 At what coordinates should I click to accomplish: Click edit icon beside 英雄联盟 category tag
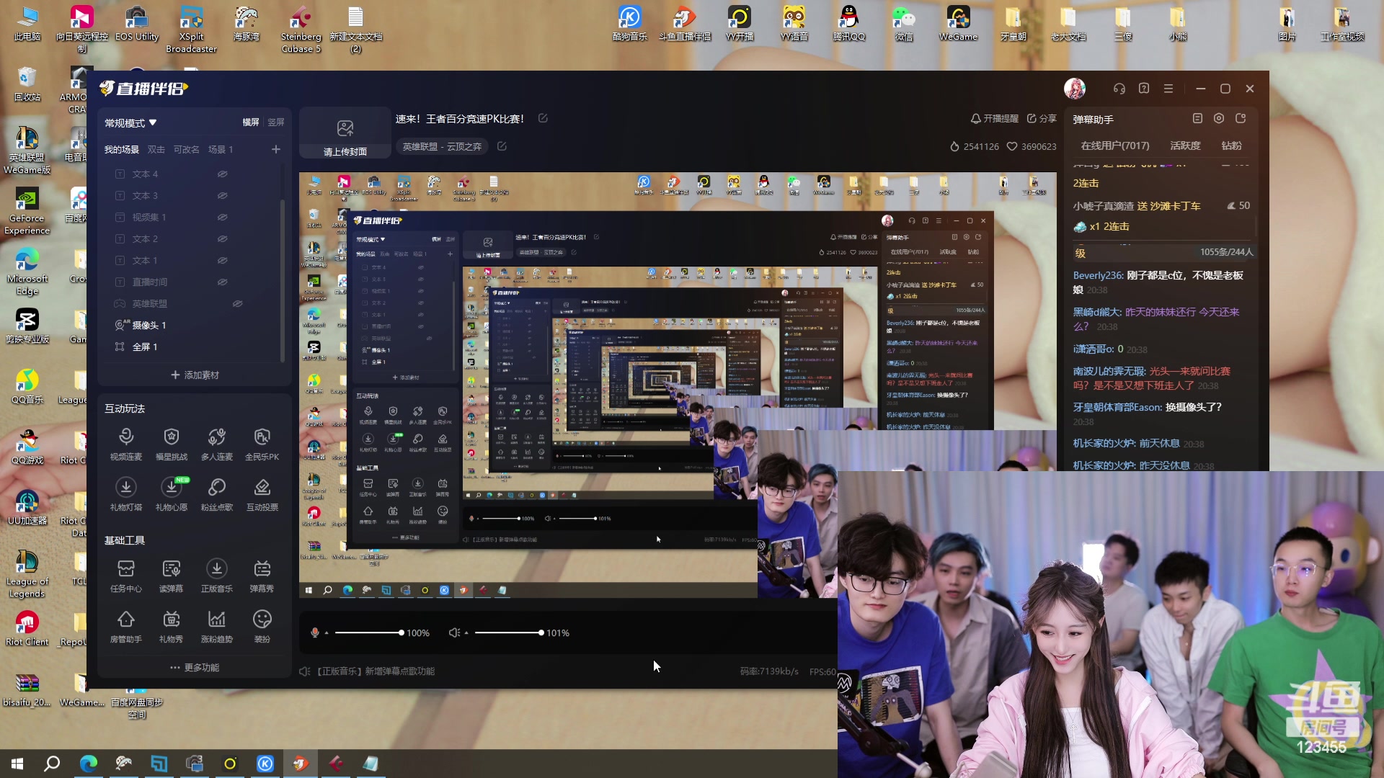[x=502, y=146]
